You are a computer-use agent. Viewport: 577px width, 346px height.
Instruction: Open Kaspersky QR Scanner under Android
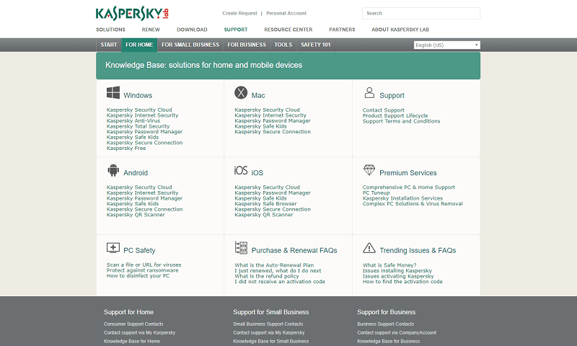(136, 215)
